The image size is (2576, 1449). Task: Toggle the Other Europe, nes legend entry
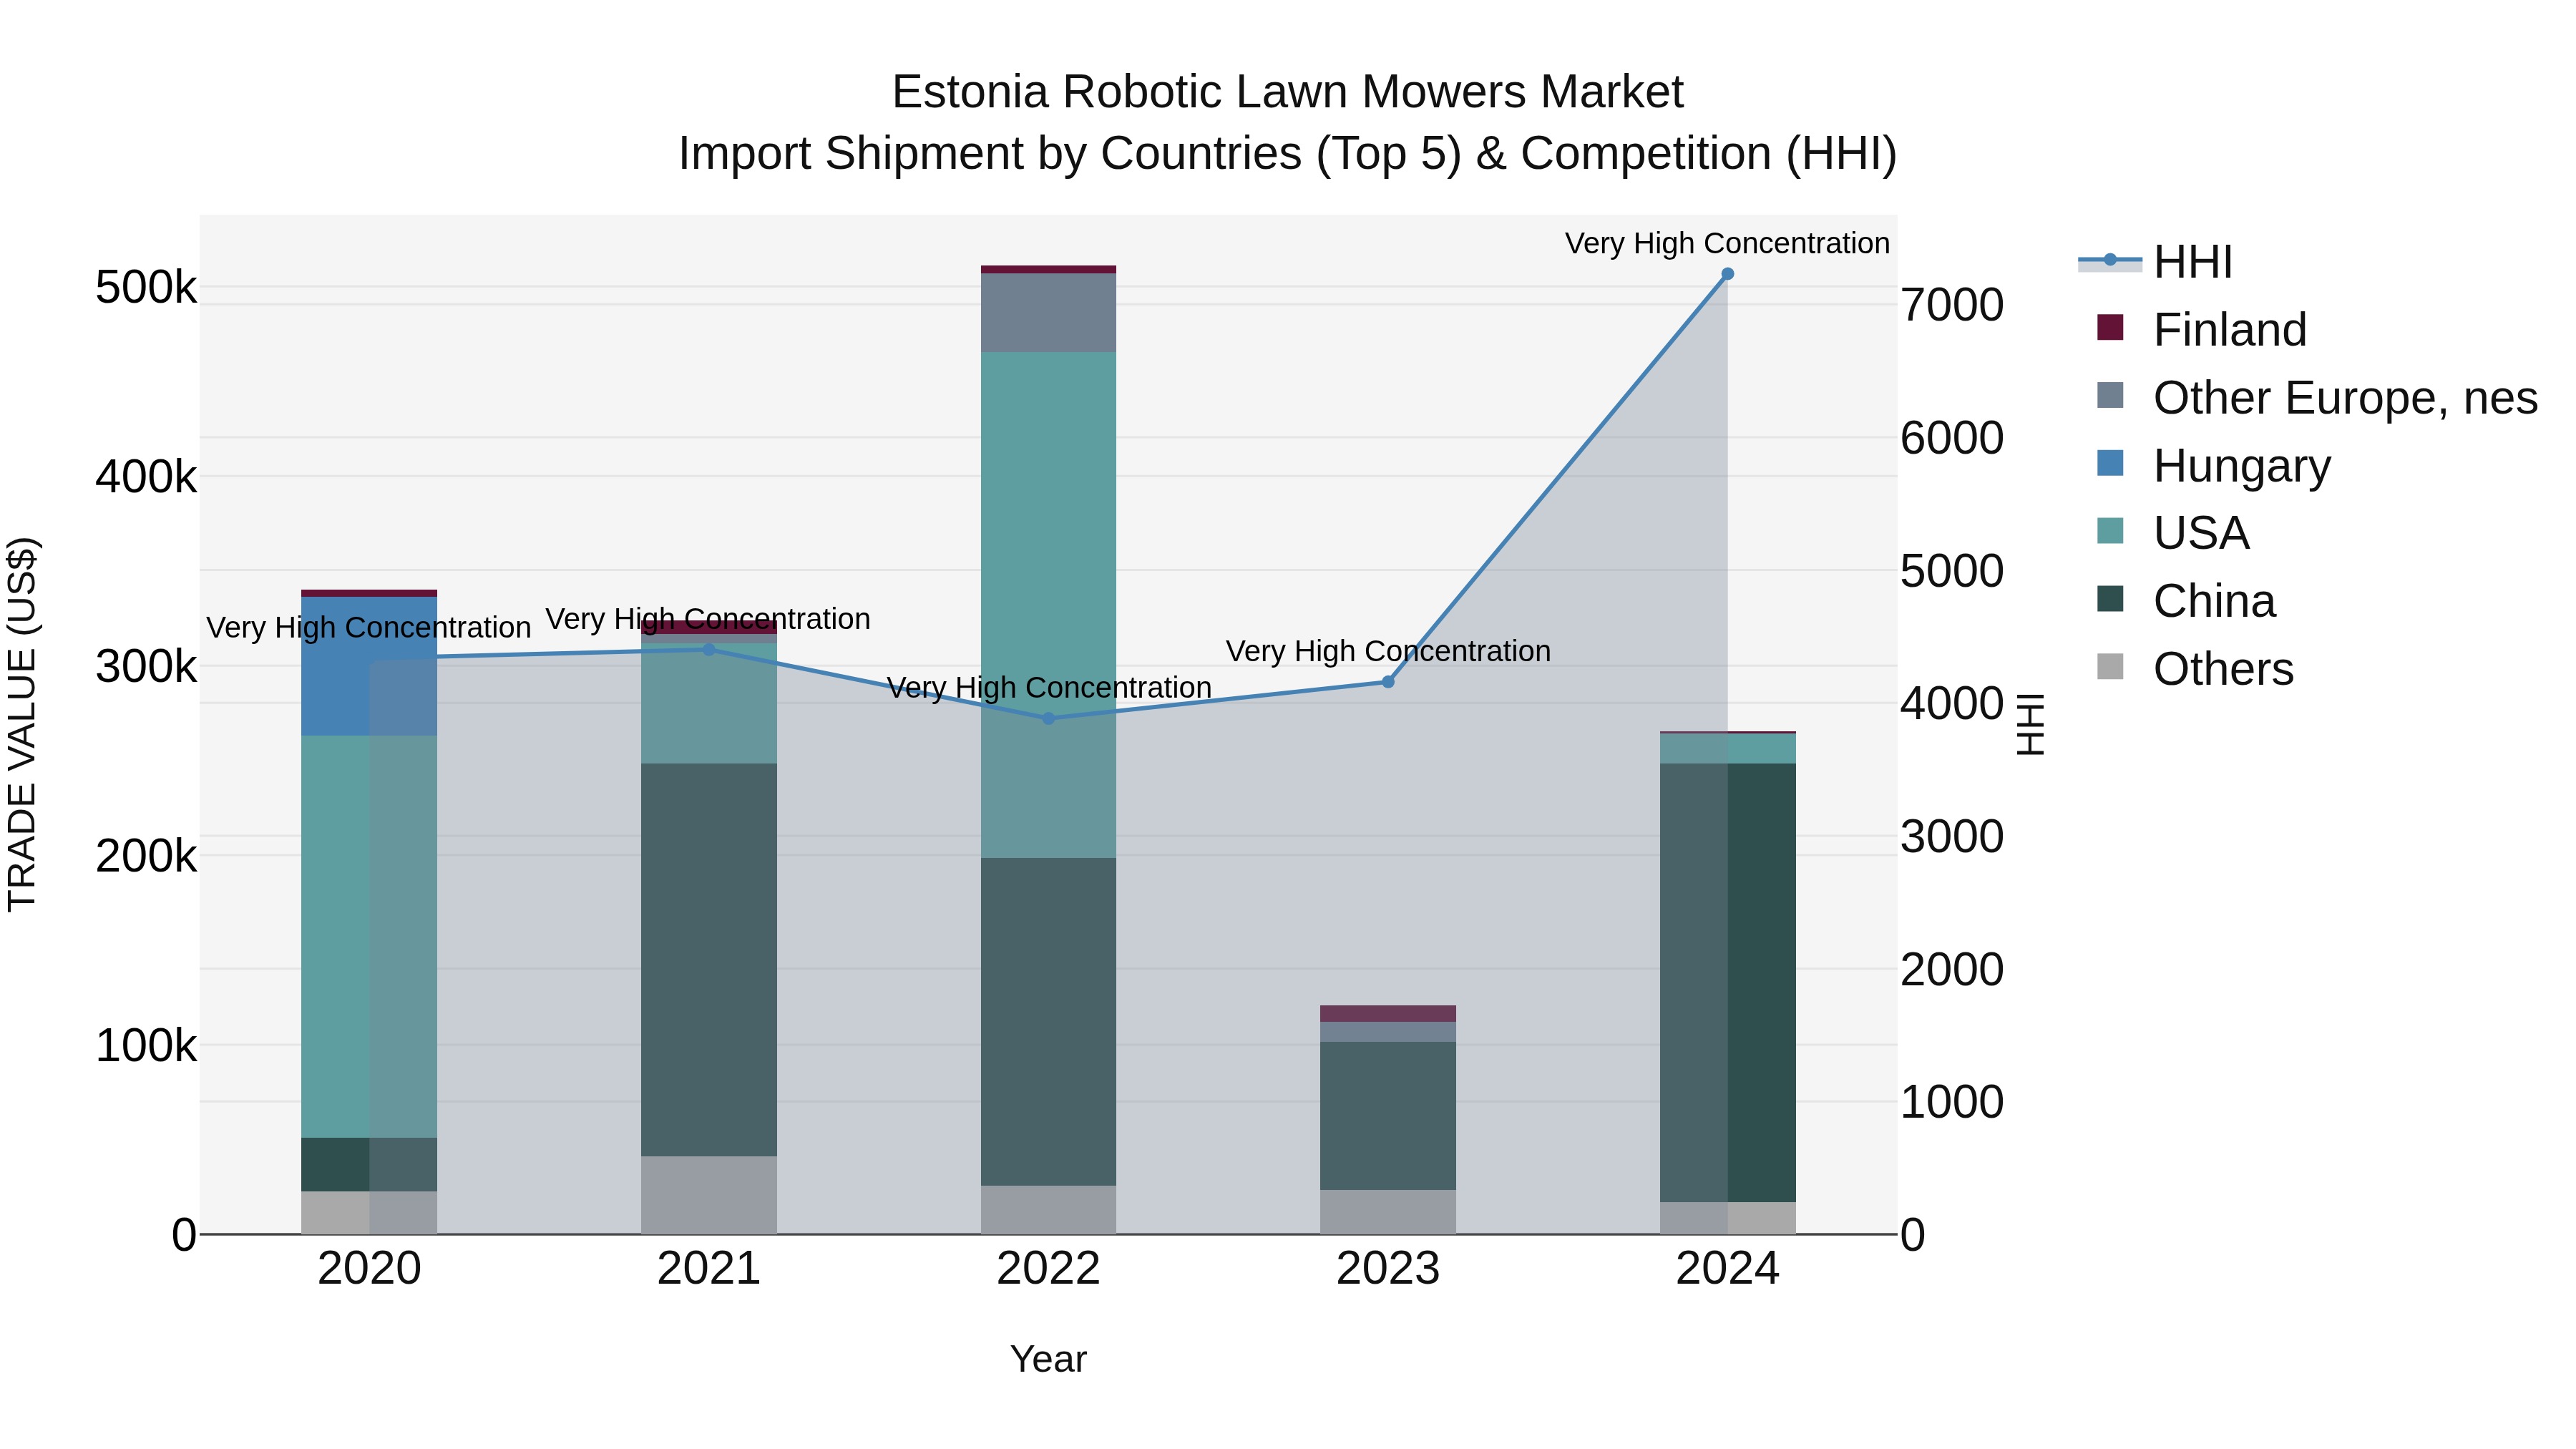(2316, 398)
